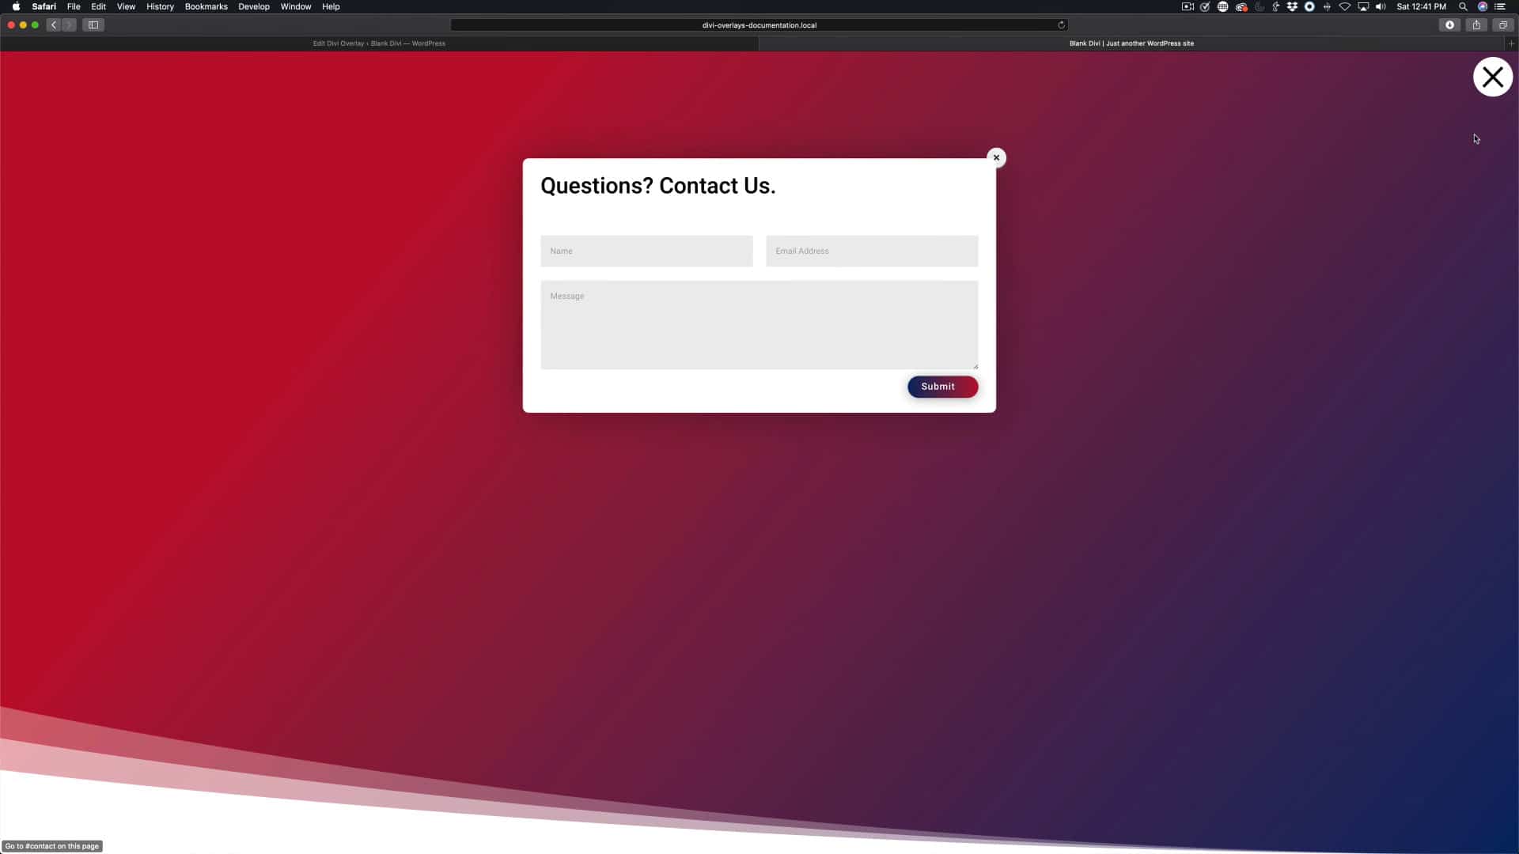The width and height of the screenshot is (1519, 854).
Task: Click the Safari address bar
Action: (x=758, y=25)
